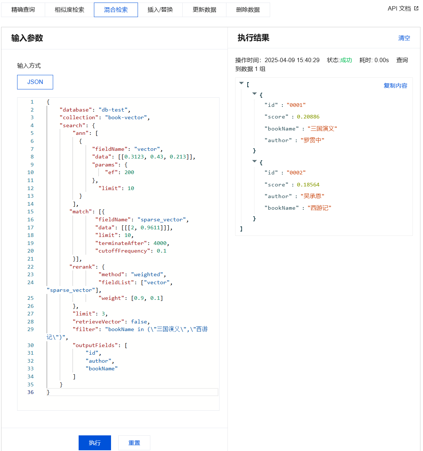This screenshot has height=451, width=423.
Task: Click the "outputFields": [ line
Action: (x=100, y=345)
